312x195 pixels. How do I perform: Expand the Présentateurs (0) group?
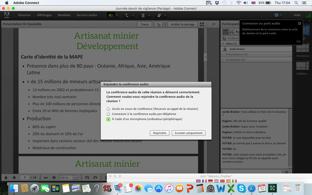(x=223, y=54)
